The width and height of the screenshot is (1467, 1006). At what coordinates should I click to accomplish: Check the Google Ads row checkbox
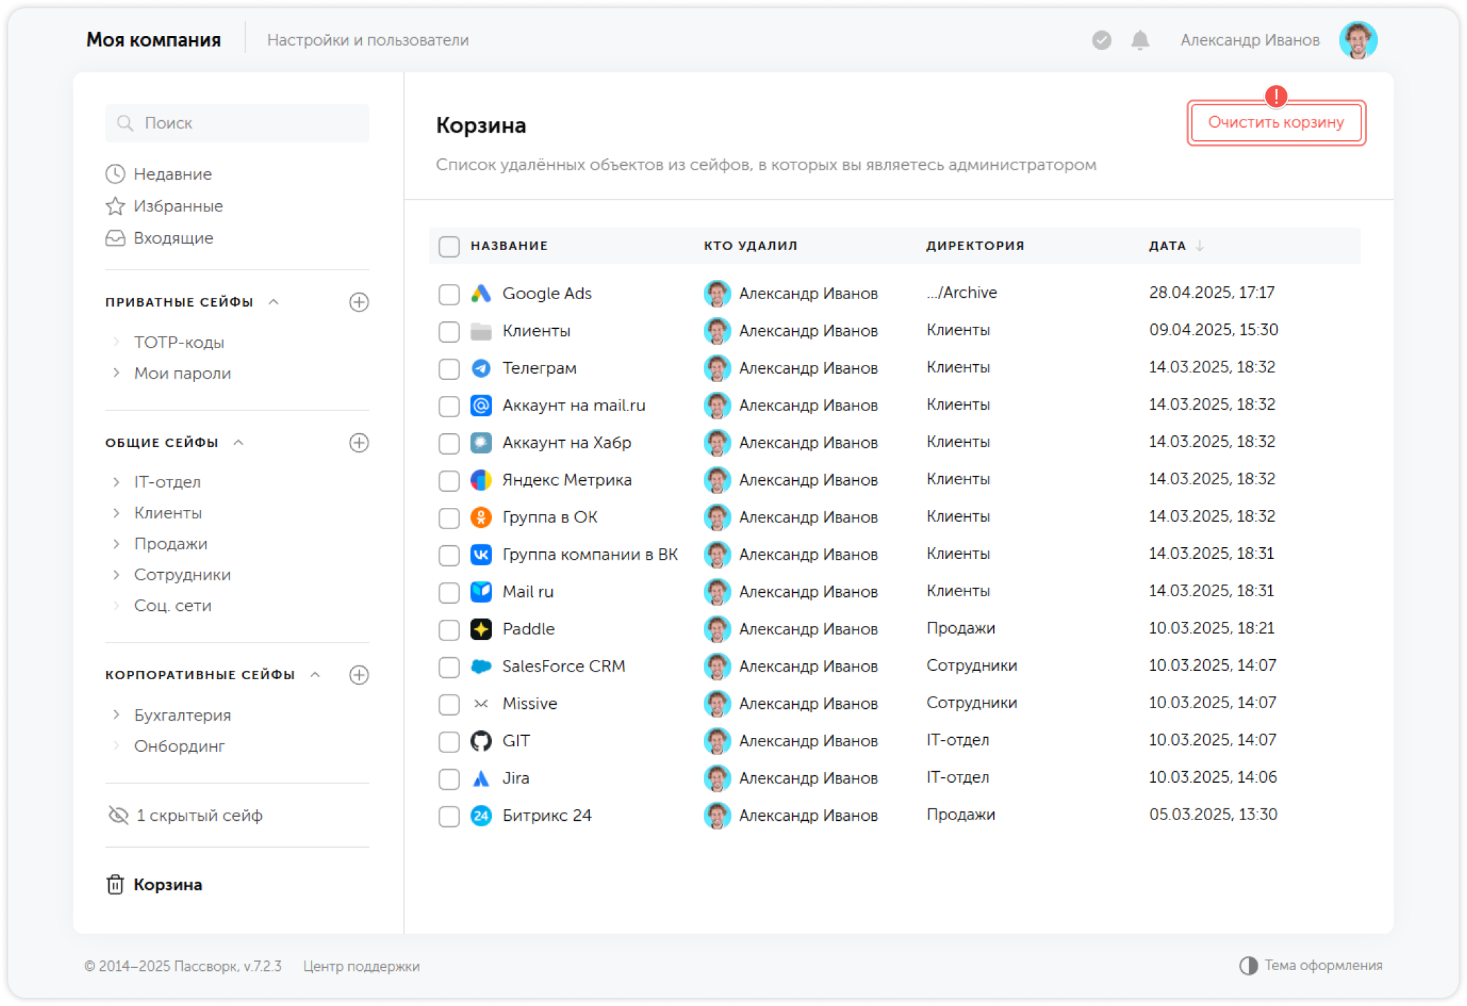pos(449,294)
